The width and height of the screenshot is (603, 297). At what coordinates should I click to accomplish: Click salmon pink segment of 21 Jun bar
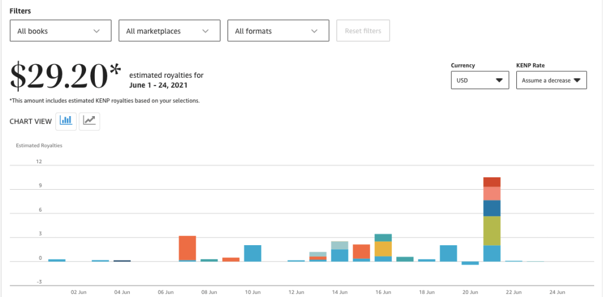coord(492,193)
